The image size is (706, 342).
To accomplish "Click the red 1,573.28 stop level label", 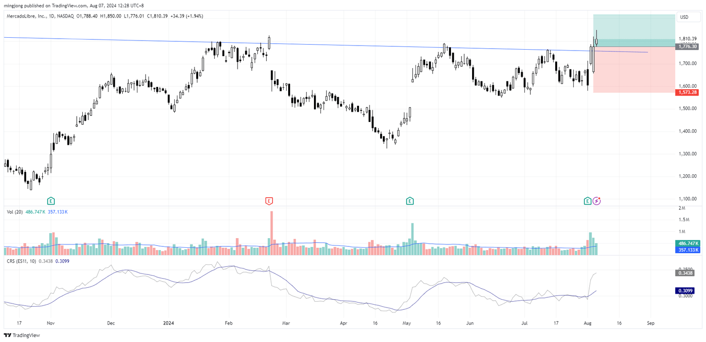I will click(688, 92).
